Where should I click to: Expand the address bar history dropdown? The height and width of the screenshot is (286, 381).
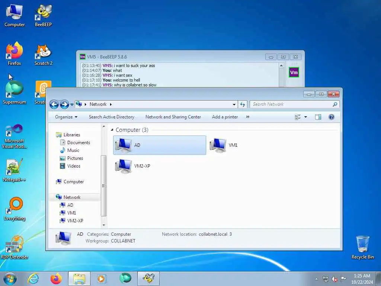(234, 105)
